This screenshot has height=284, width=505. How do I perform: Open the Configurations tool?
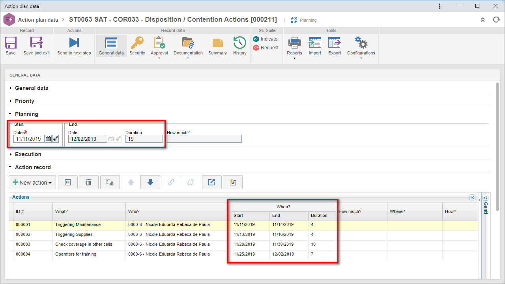[361, 46]
